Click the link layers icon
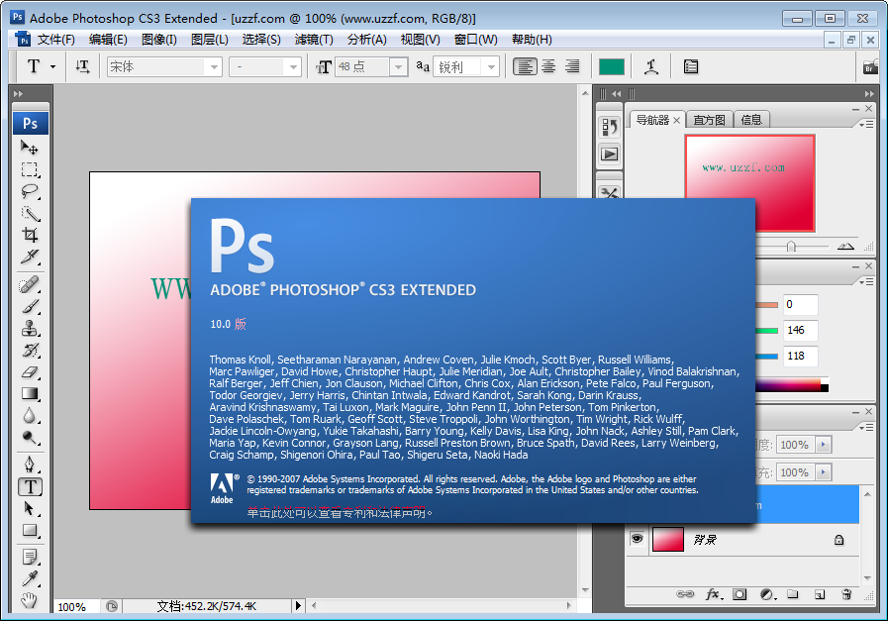This screenshot has height=621, width=888. pos(685,594)
